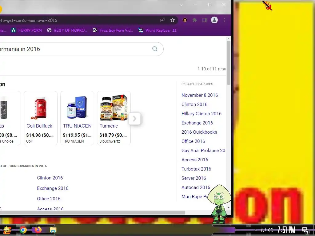Click the Turmeric product title link

109,126
